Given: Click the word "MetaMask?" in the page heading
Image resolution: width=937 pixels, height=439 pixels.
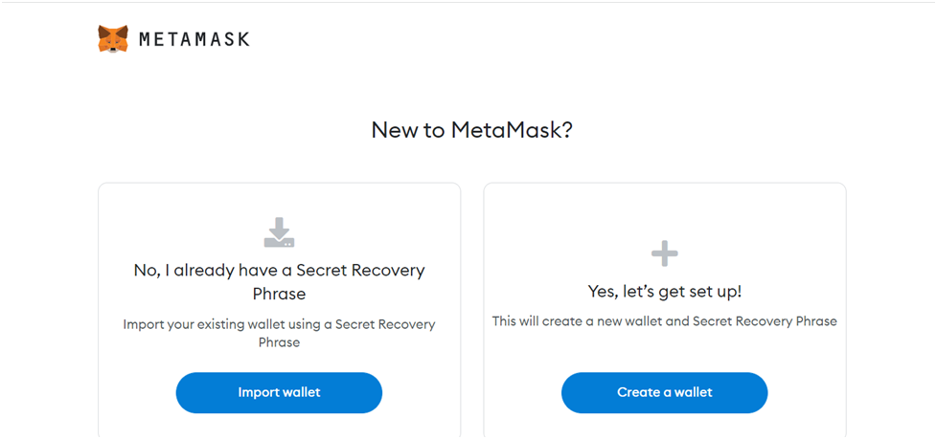Looking at the screenshot, I should pos(513,130).
